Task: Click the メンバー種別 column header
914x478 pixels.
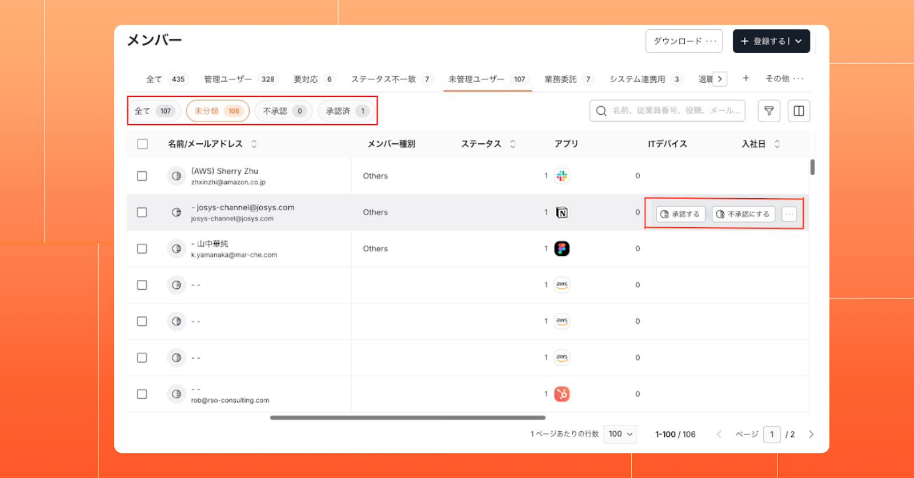Action: click(391, 144)
